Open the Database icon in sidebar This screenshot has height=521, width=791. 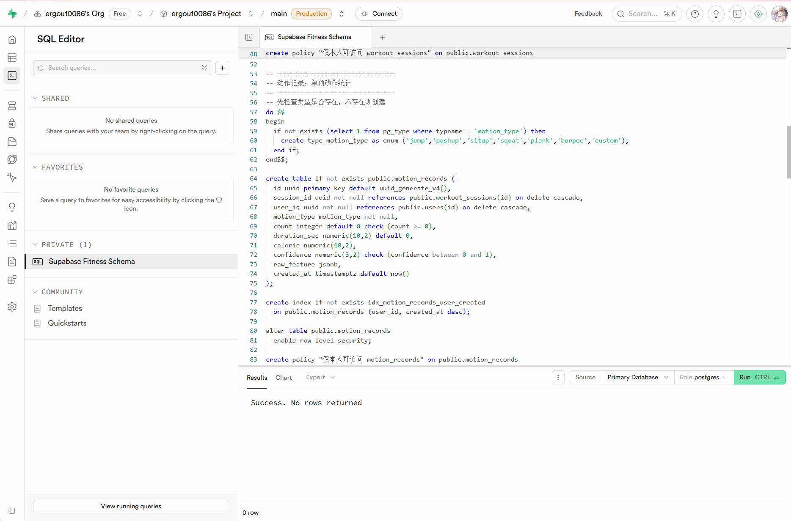pos(12,106)
